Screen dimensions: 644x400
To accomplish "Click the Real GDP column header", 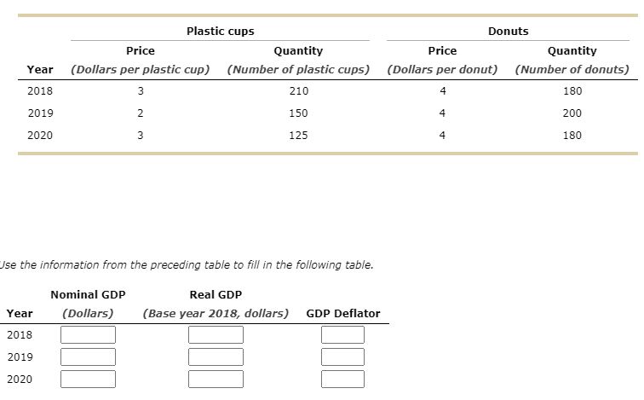I will 216,295.
